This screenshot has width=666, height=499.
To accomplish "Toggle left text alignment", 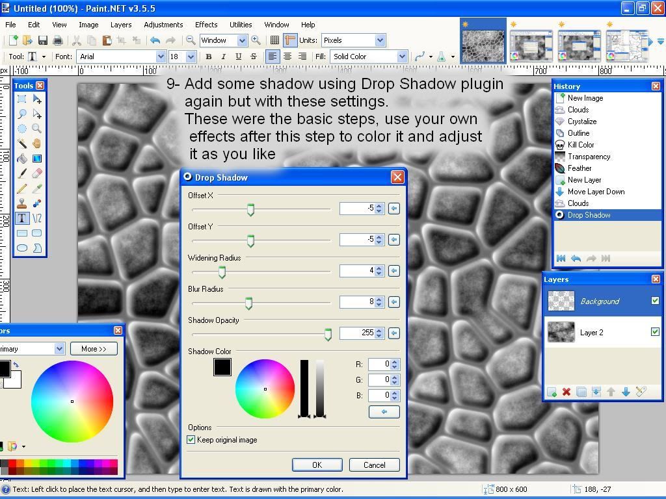I will (273, 57).
